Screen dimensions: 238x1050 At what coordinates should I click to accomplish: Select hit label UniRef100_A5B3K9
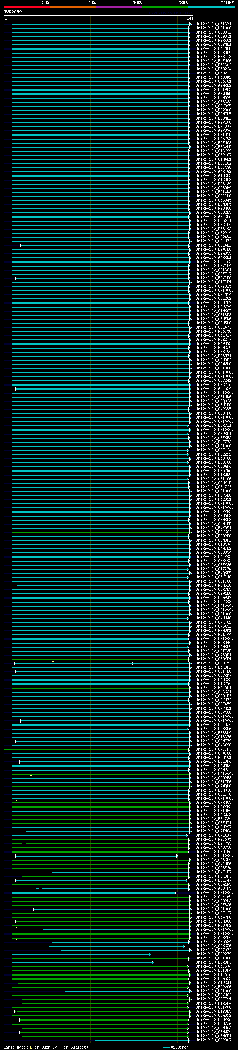[213, 77]
